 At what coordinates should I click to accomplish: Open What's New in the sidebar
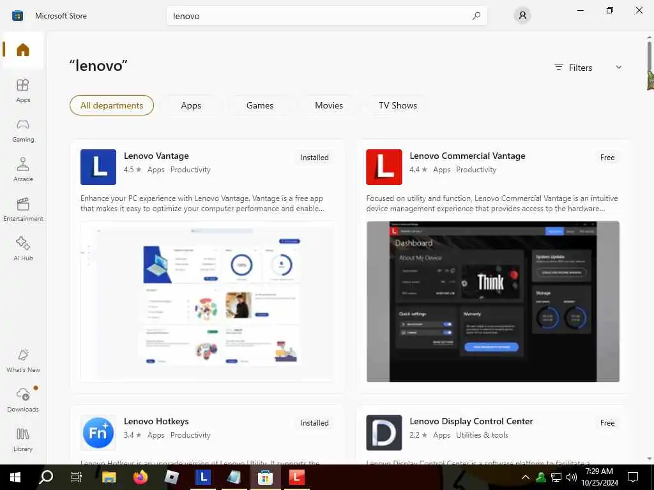[x=23, y=360]
